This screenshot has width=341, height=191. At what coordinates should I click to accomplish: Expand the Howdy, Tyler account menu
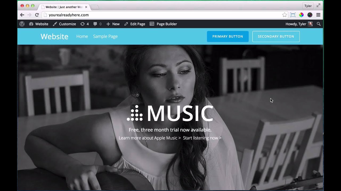pyautogui.click(x=299, y=24)
